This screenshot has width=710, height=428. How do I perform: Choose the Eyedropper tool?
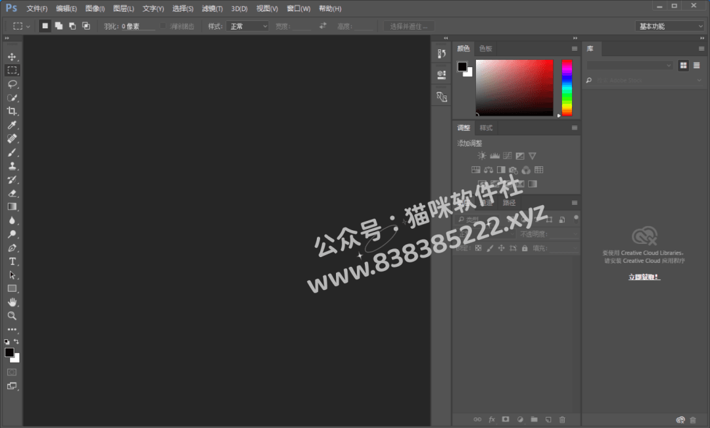point(12,125)
